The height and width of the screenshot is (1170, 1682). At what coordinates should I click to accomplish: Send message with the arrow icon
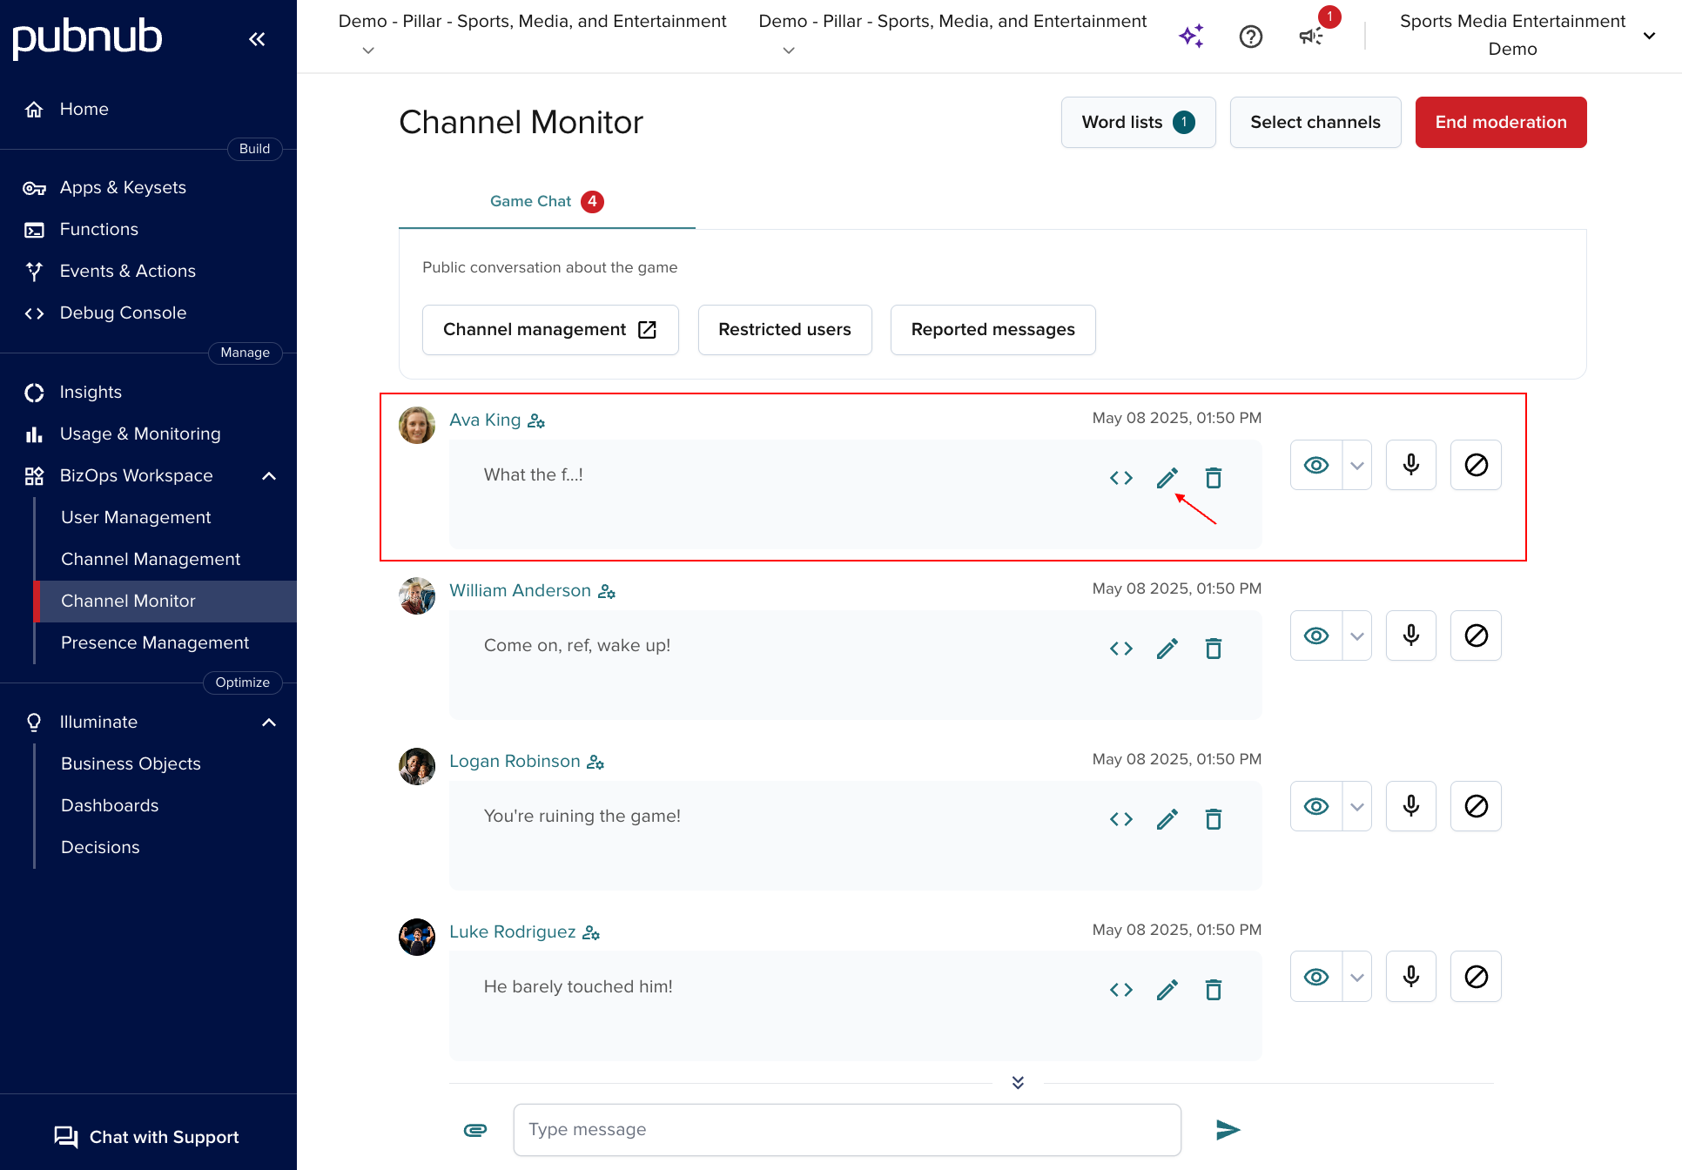coord(1228,1130)
